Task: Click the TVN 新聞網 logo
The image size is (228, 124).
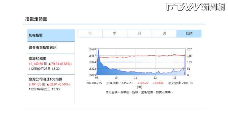Action: pyautogui.click(x=196, y=7)
